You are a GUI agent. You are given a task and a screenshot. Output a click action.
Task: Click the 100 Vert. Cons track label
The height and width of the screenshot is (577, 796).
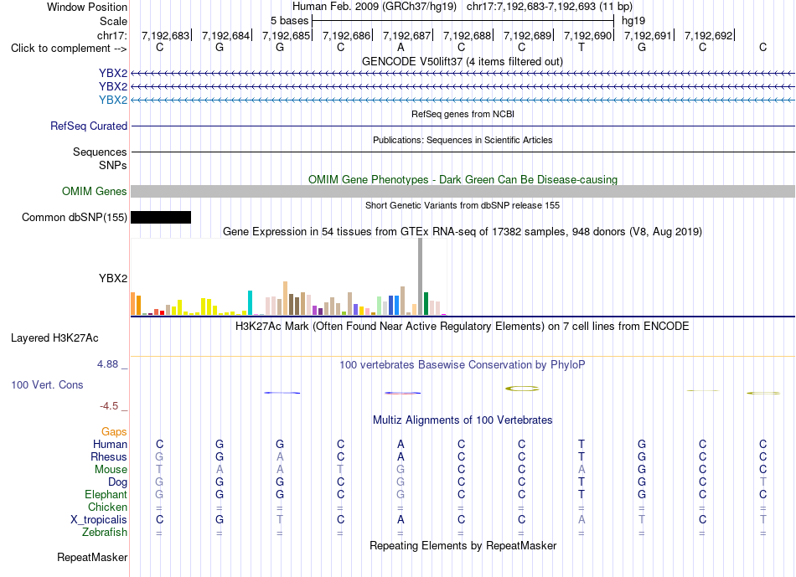(x=47, y=384)
